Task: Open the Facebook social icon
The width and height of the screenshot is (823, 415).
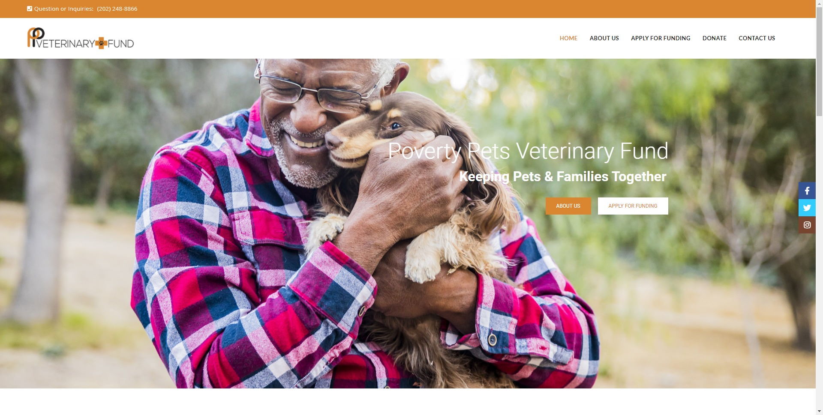Action: coord(807,191)
